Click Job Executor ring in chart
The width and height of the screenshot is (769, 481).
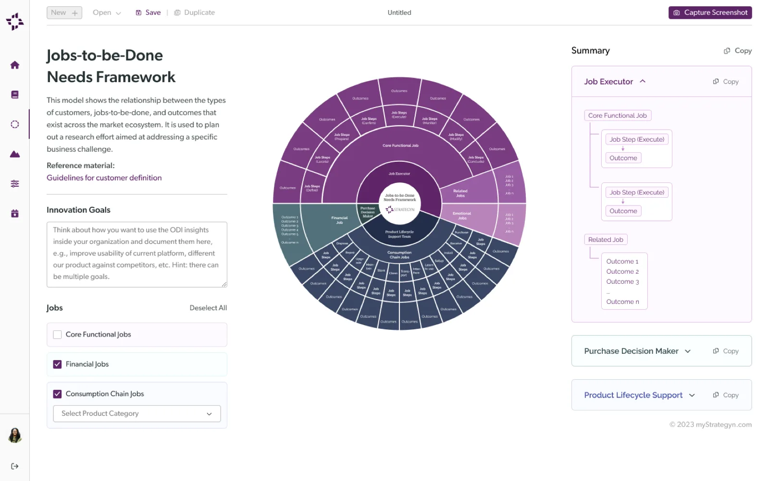pyautogui.click(x=399, y=174)
